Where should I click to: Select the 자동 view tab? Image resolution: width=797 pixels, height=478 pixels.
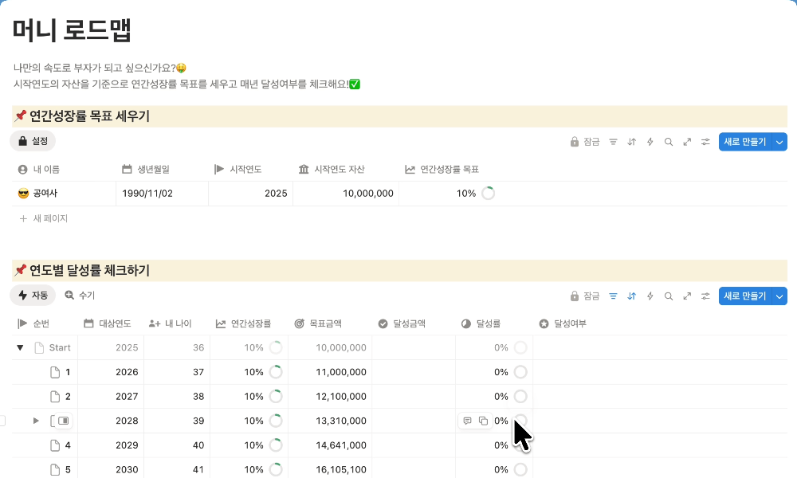[x=33, y=296]
